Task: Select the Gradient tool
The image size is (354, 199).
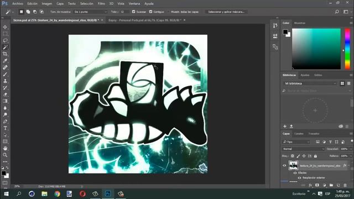Action: pos(5,101)
